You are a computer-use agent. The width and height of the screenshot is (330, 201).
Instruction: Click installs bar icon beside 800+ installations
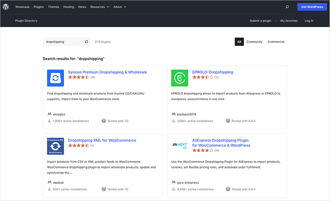point(49,189)
